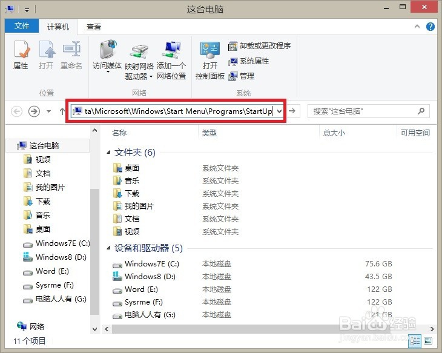This screenshot has width=442, height=353.
Task: Select Windows7E (C:) in navigation pane
Action: coord(56,243)
